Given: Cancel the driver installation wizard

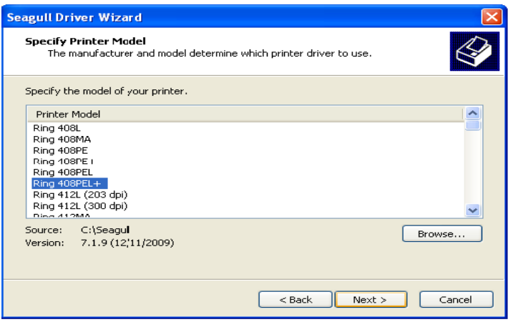Looking at the screenshot, I should pos(456,299).
